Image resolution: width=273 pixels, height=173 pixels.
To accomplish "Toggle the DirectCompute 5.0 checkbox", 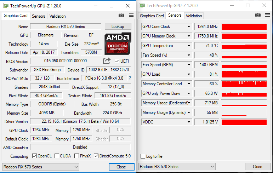I will 96,156.
